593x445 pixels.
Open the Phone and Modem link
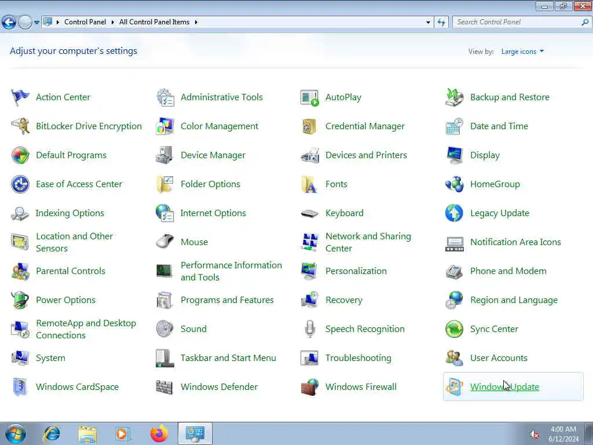click(x=508, y=271)
